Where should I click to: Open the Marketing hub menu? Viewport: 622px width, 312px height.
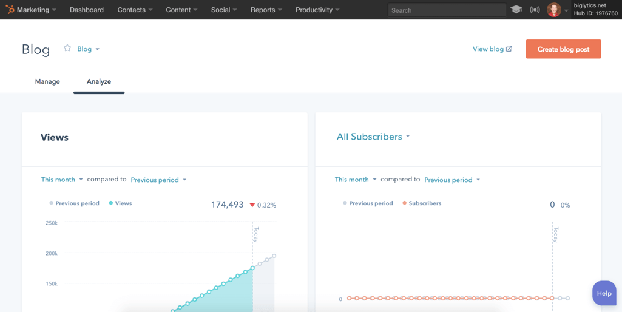click(x=36, y=10)
